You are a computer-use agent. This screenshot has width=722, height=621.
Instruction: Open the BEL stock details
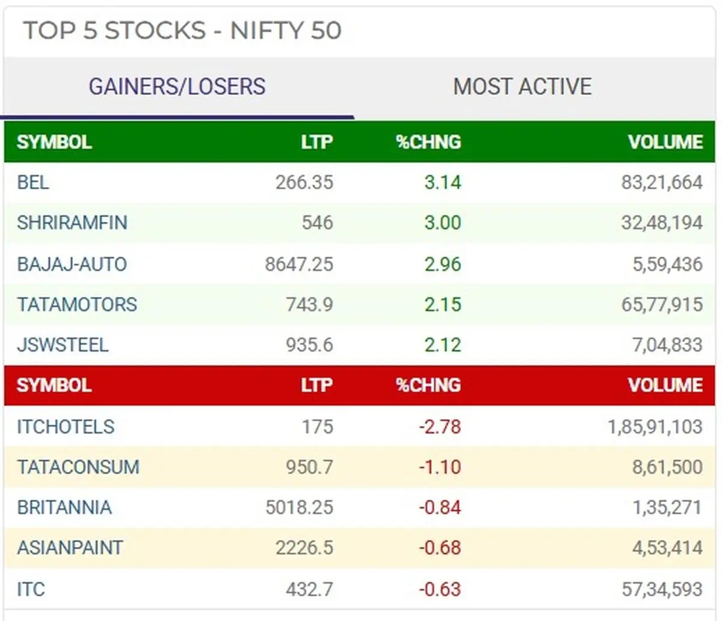(x=31, y=183)
